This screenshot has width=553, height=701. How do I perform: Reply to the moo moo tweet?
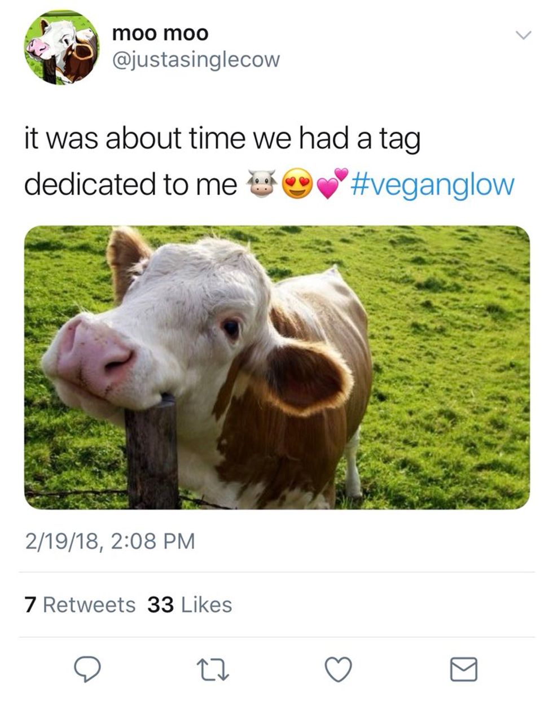coord(87,669)
